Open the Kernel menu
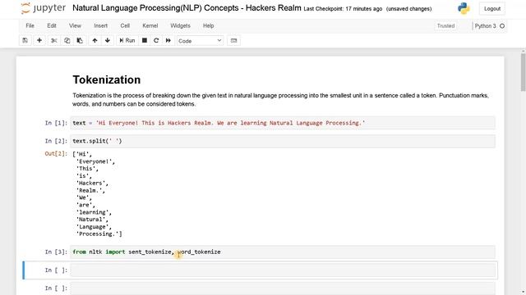 point(150,25)
